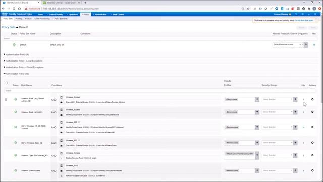Reload the page with the browser refresh icon
323x182 pixels.
(14, 9)
